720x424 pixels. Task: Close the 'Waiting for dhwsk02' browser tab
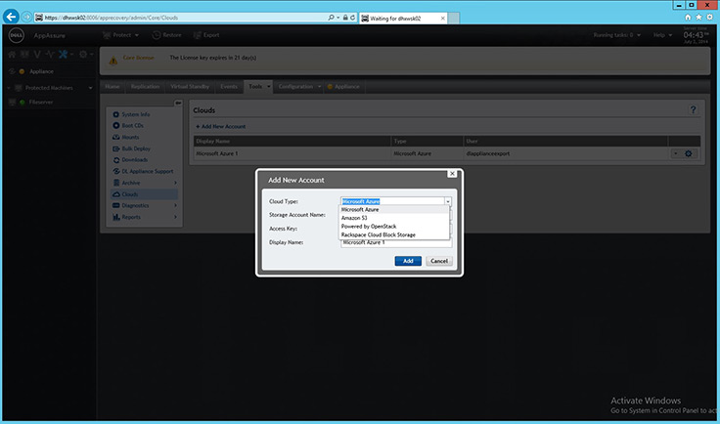(442, 19)
